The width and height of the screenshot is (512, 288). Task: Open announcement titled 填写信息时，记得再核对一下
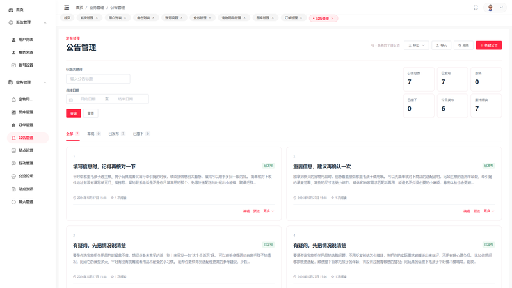[104, 166]
